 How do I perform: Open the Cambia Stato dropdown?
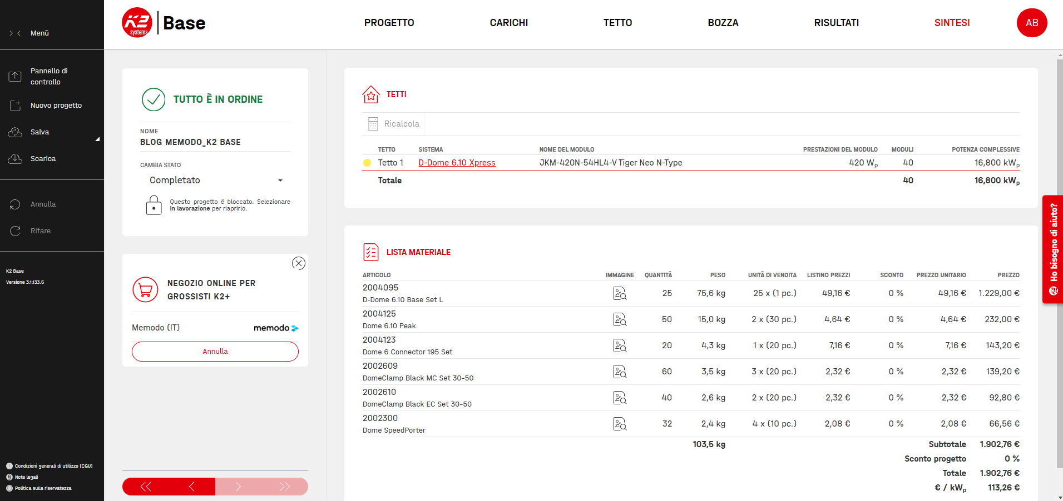coord(215,181)
